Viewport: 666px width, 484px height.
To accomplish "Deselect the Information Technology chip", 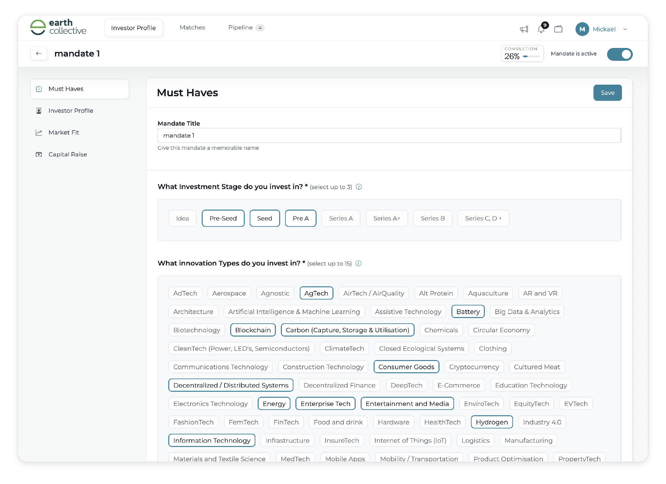I will [x=212, y=440].
